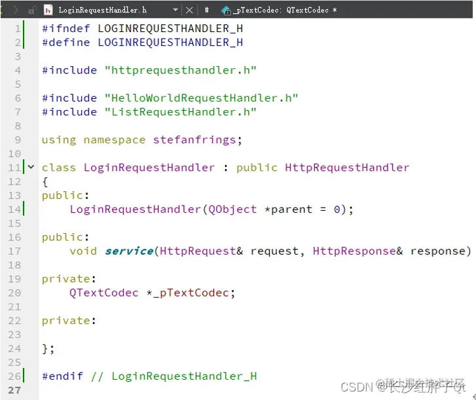
Task: Collapse the class LoginRequestHandler fold arrow
Action: 31,167
